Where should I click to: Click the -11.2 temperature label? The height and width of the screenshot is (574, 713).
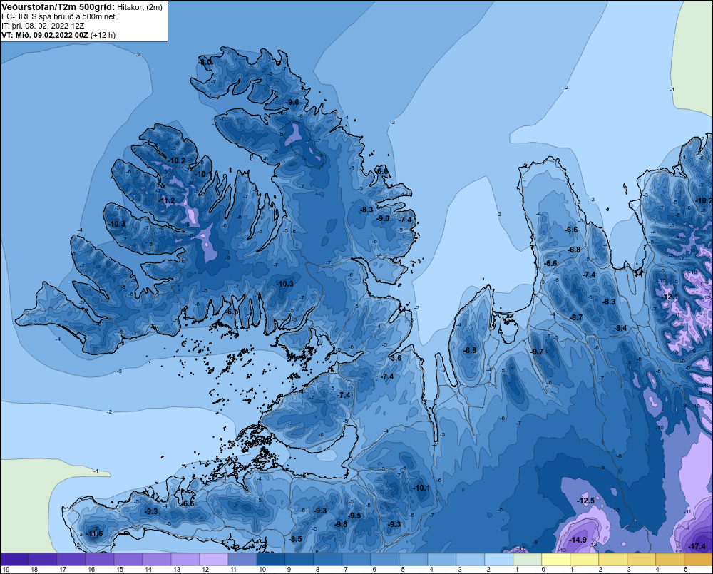(167, 200)
